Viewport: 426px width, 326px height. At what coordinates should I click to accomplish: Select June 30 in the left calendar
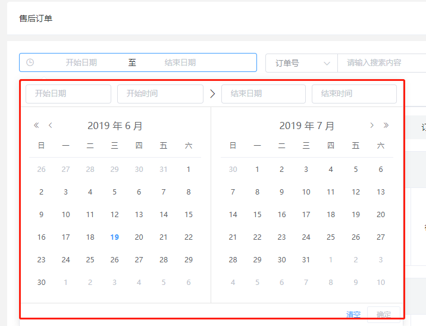click(x=41, y=283)
